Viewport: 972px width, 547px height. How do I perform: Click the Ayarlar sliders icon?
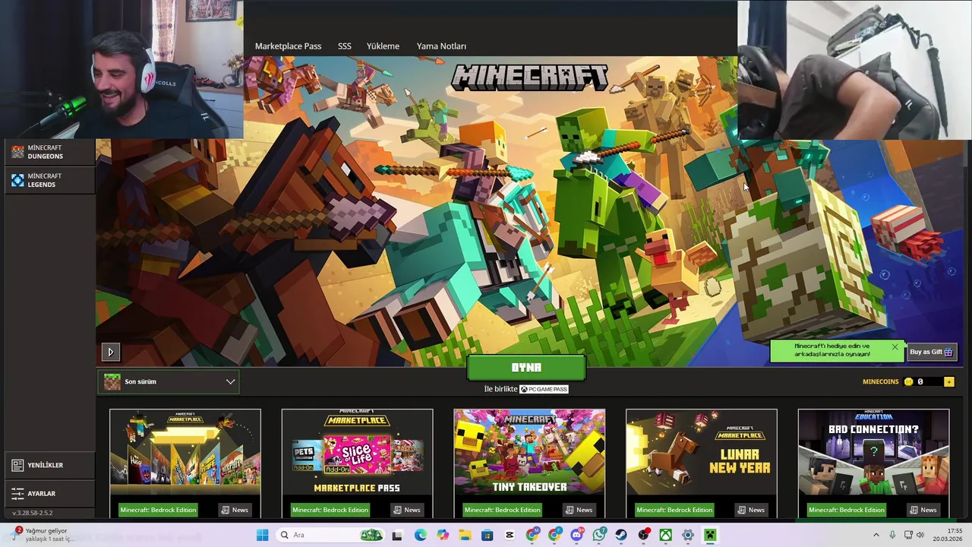click(17, 494)
